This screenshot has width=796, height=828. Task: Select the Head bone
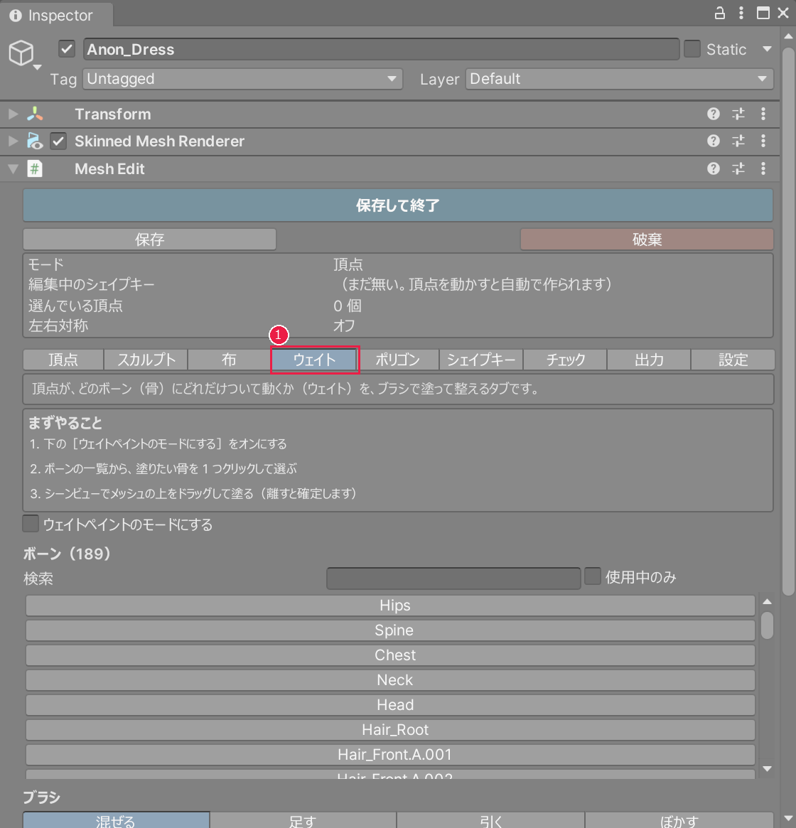tap(390, 704)
